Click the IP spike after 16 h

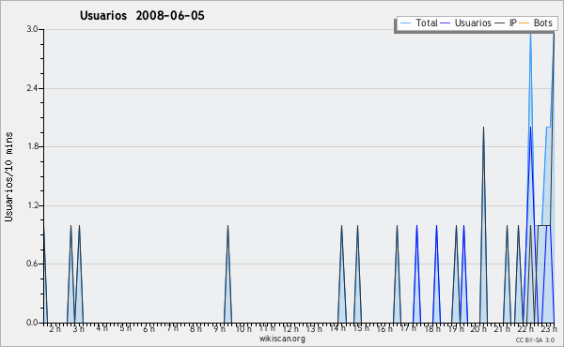(x=397, y=274)
